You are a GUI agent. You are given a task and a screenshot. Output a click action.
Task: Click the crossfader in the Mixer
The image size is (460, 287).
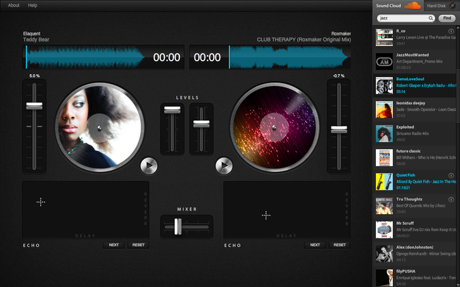tap(177, 227)
